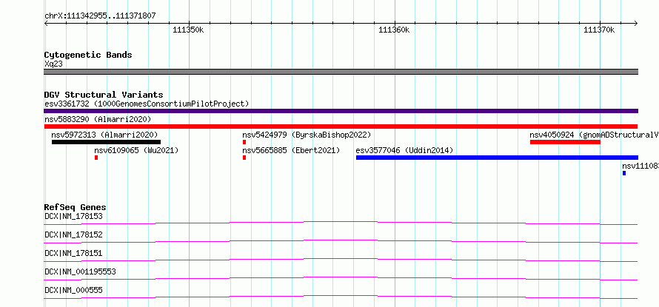Screen dimensions: 659x307
Task: Click the DGV Structural Variants track title
Action: pos(104,95)
